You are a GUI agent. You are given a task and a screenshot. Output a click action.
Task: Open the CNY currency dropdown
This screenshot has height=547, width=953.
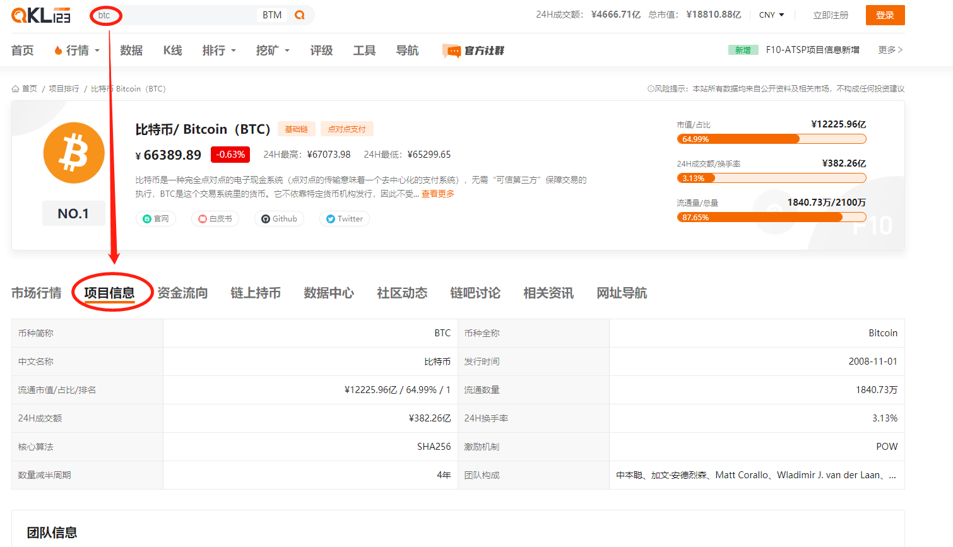771,15
